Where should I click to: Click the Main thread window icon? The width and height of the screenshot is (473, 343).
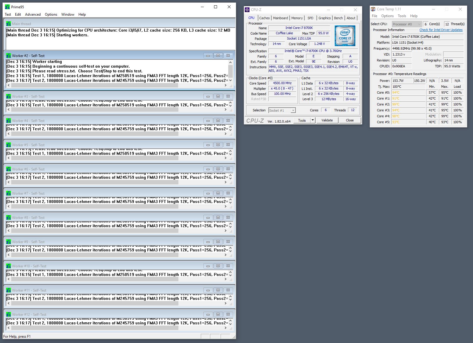(9, 24)
